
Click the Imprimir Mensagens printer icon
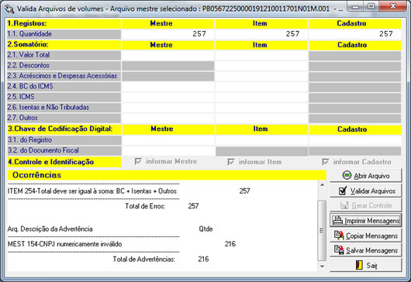[x=337, y=221]
